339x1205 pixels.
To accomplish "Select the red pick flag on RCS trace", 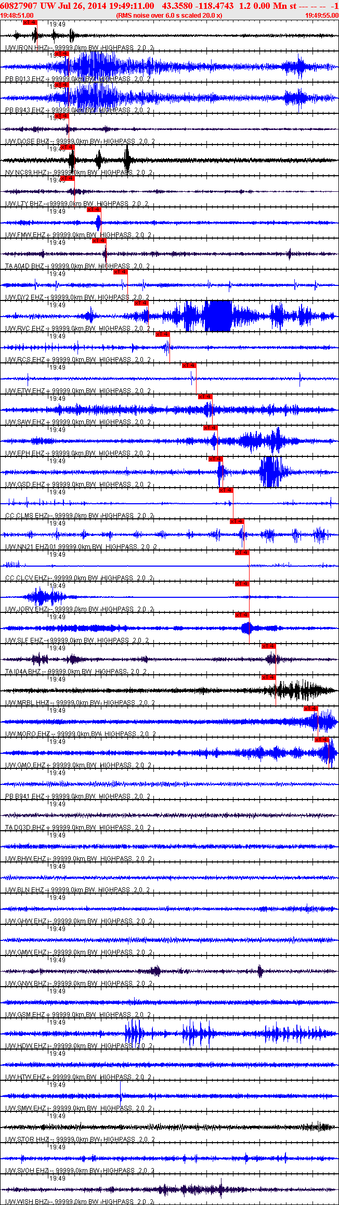I will pyautogui.click(x=162, y=334).
